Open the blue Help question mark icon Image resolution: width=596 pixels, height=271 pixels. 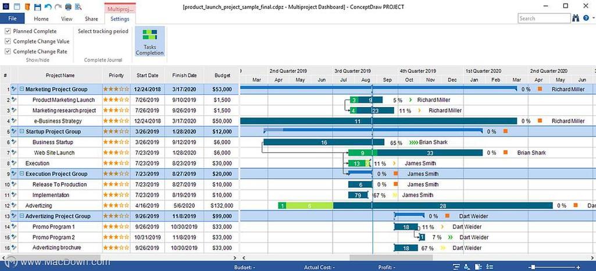[x=586, y=19]
